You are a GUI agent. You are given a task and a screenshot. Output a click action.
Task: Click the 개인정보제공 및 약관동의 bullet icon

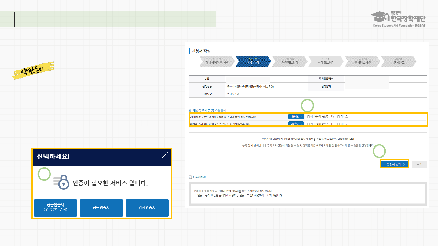(x=190, y=110)
